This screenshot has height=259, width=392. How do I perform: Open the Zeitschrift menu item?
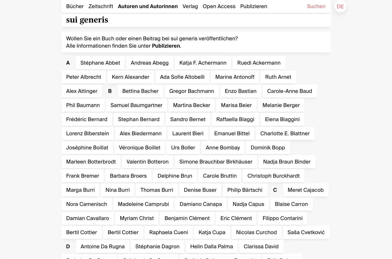pos(101,6)
